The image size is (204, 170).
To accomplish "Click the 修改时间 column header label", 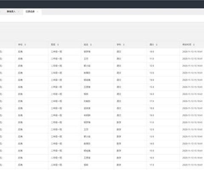I will pyautogui.click(x=187, y=45).
